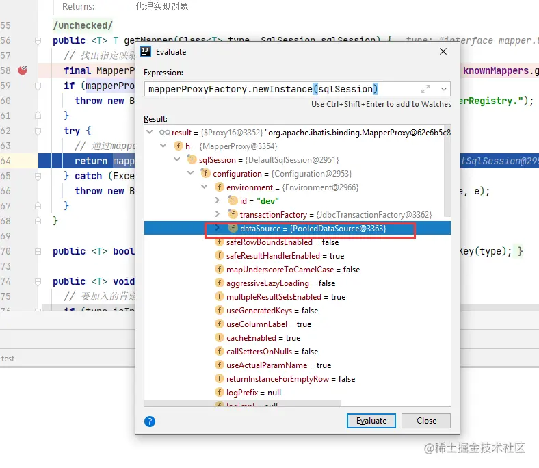Select the cacheEnabled = true row
This screenshot has width=539, height=468.
(298, 338)
